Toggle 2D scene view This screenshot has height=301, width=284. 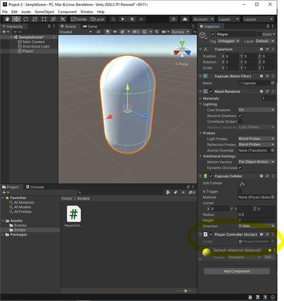pyautogui.click(x=98, y=32)
